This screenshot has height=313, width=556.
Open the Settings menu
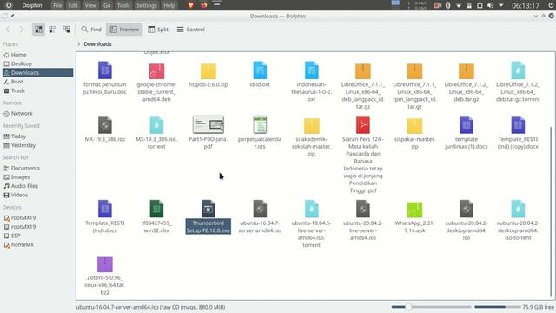[x=147, y=5]
